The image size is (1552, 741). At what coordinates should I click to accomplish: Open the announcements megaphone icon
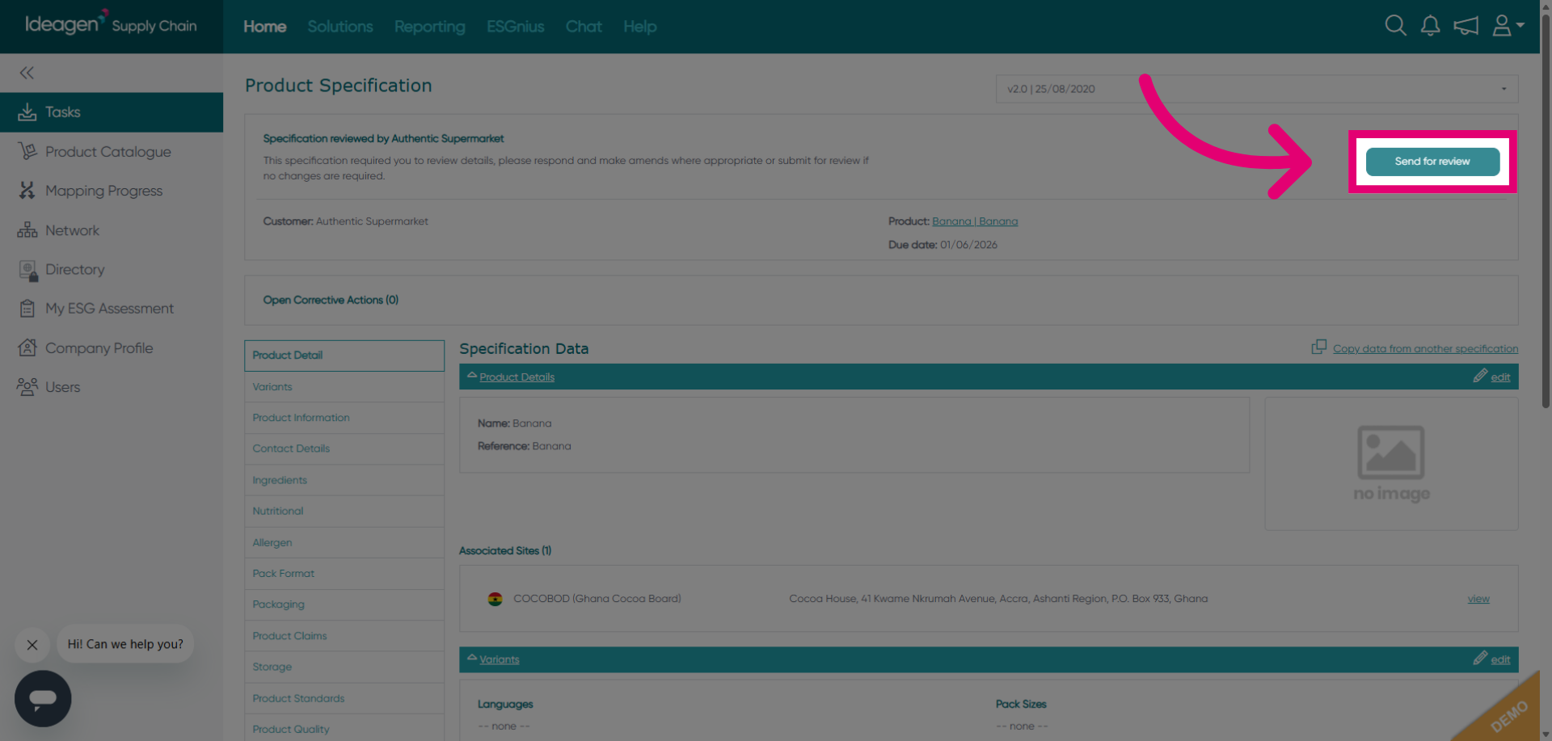point(1466,26)
